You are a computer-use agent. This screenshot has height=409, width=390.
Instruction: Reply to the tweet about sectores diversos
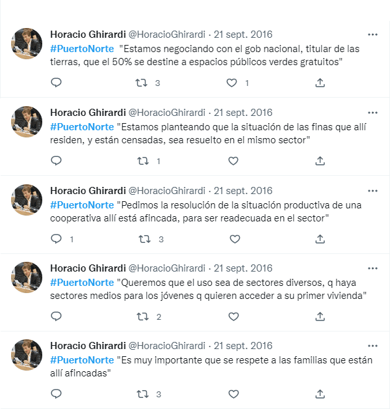pyautogui.click(x=56, y=317)
